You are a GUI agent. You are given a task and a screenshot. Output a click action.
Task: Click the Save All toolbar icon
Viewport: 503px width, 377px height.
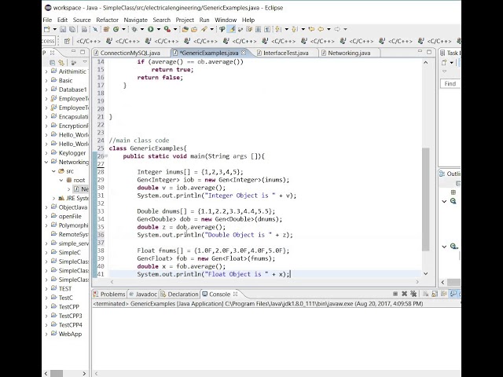tap(72, 29)
